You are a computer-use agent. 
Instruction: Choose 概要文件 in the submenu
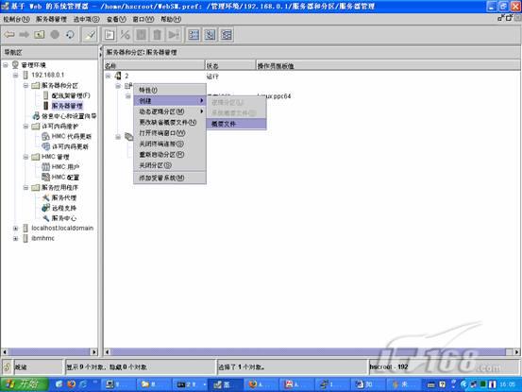pos(236,124)
